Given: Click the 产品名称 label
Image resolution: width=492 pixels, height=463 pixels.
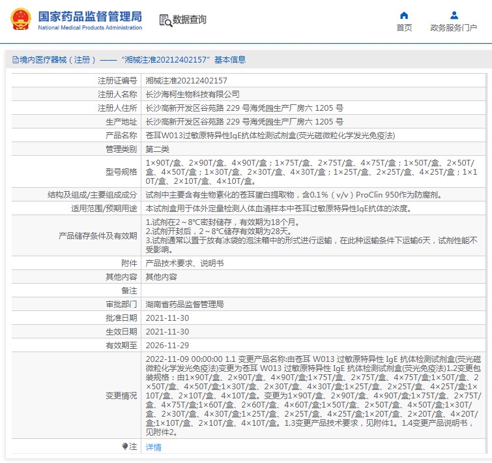Looking at the screenshot, I should pos(121,135).
